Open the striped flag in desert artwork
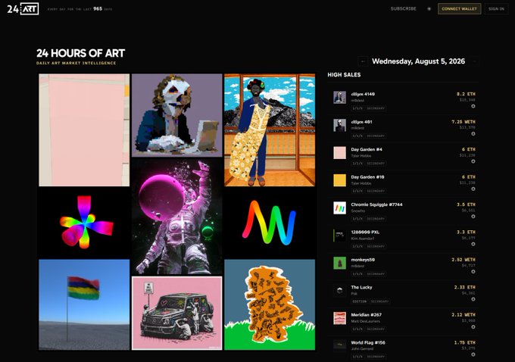The height and width of the screenshot is (362, 515). tap(84, 305)
